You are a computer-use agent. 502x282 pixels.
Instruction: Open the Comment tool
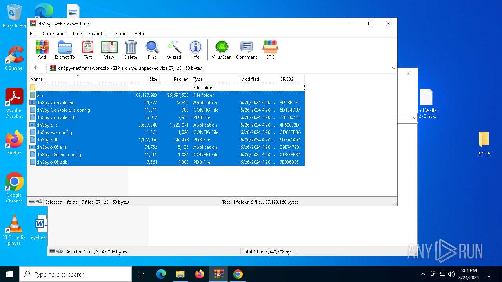tap(247, 50)
